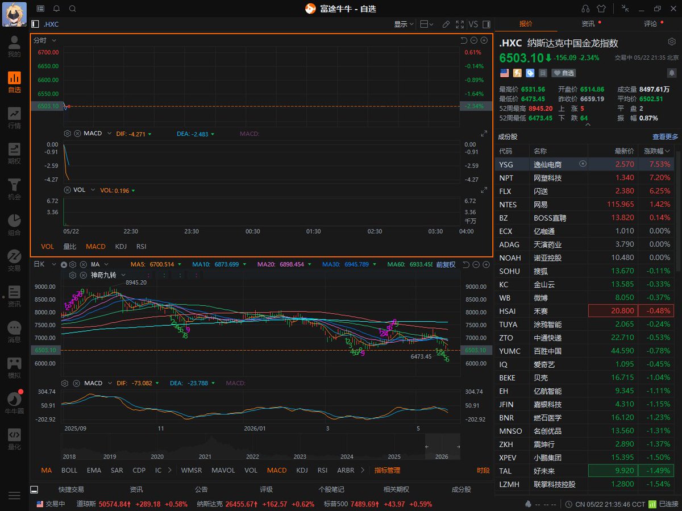
Task: Click the timeline range slider under the daily chart
Action: (x=443, y=446)
